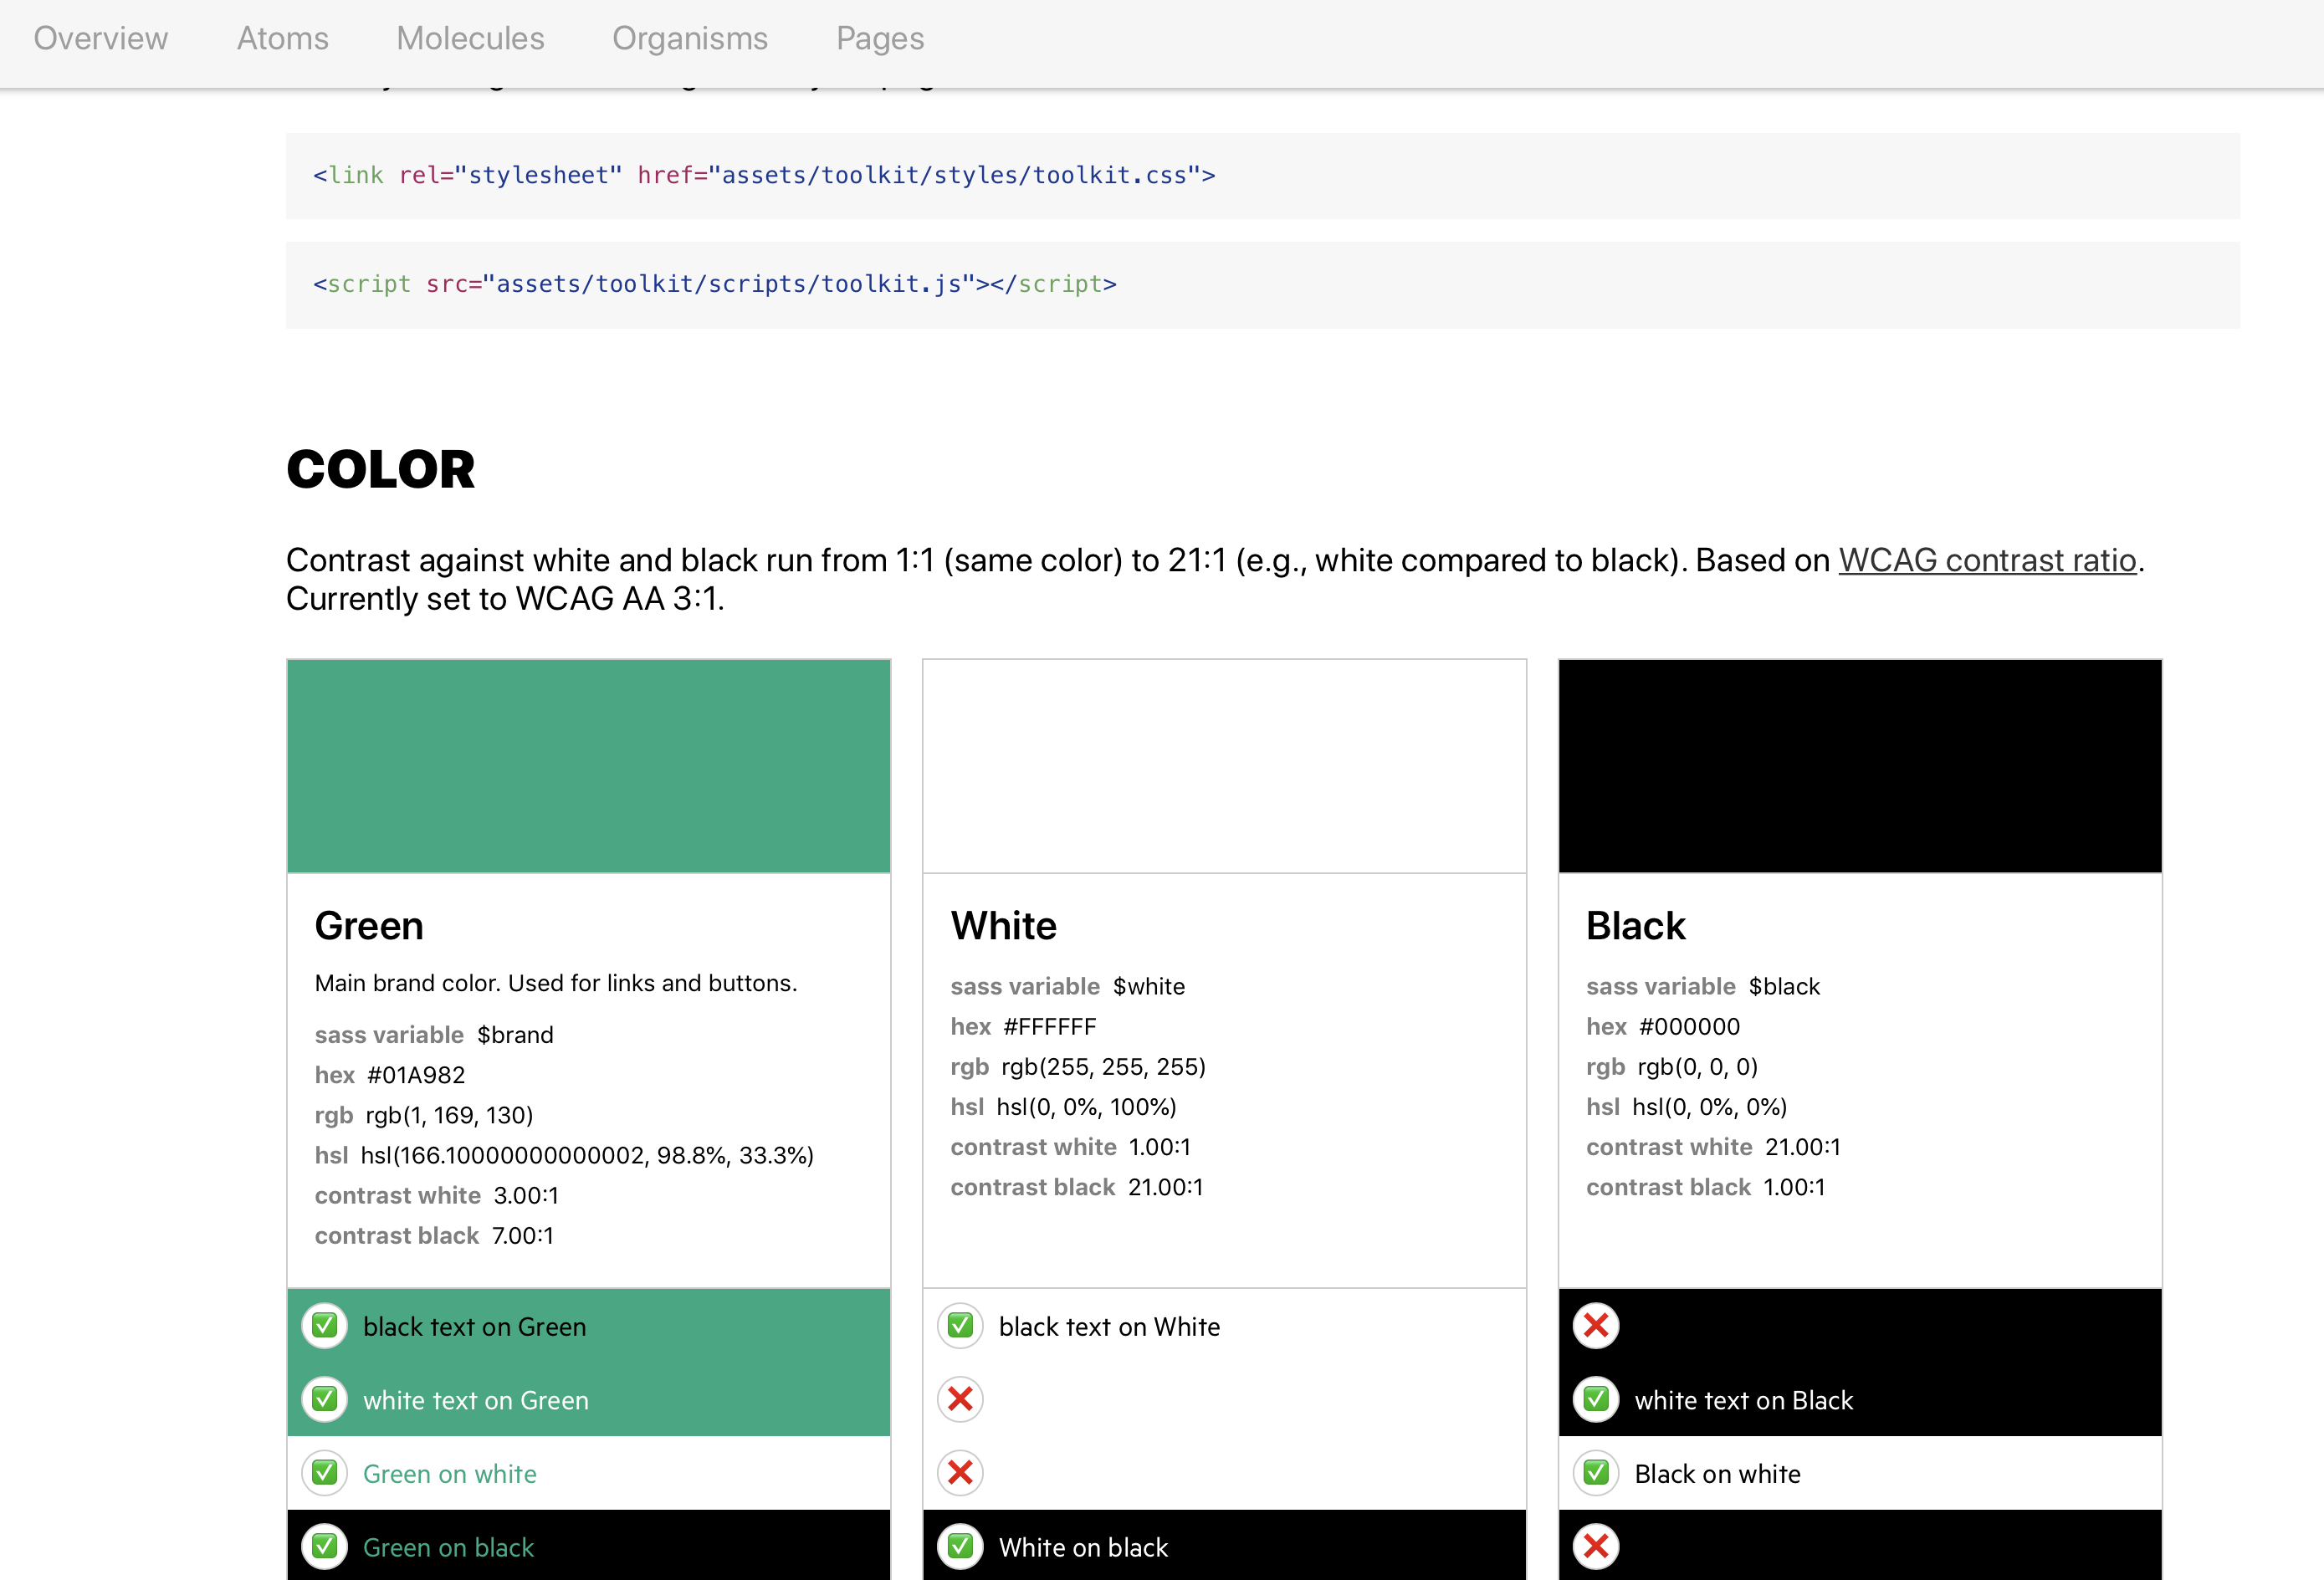Click the COLOR section heading
Screen dimensions: 2324x1580
381,469
